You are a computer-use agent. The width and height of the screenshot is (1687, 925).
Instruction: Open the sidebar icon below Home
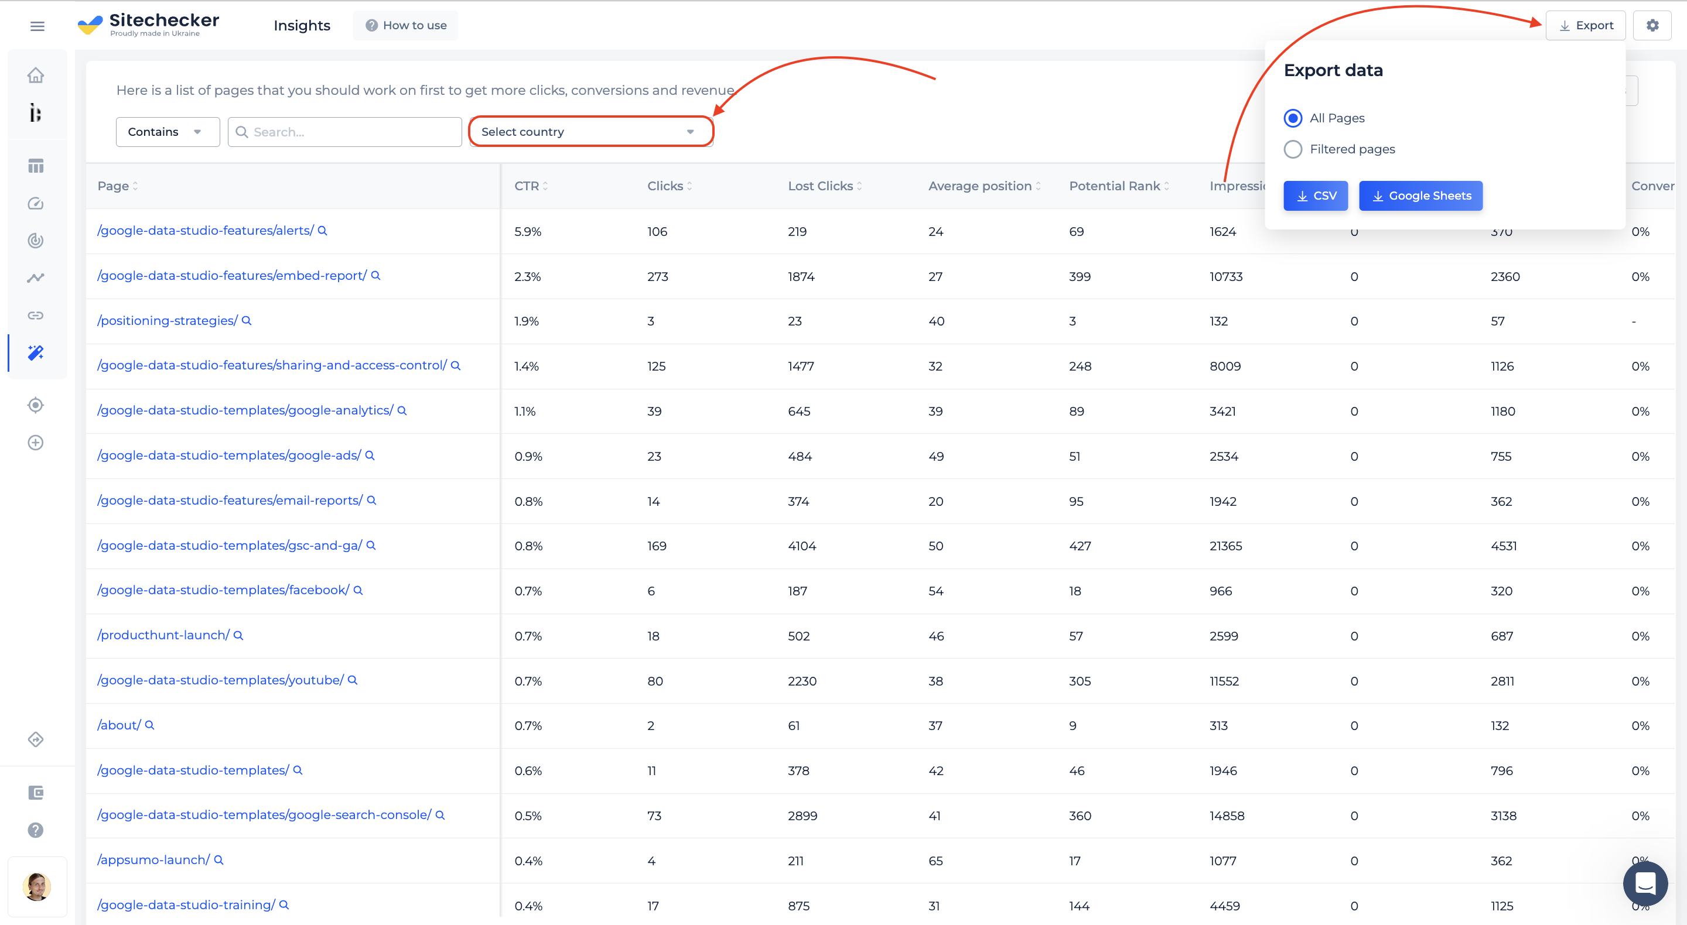36,112
